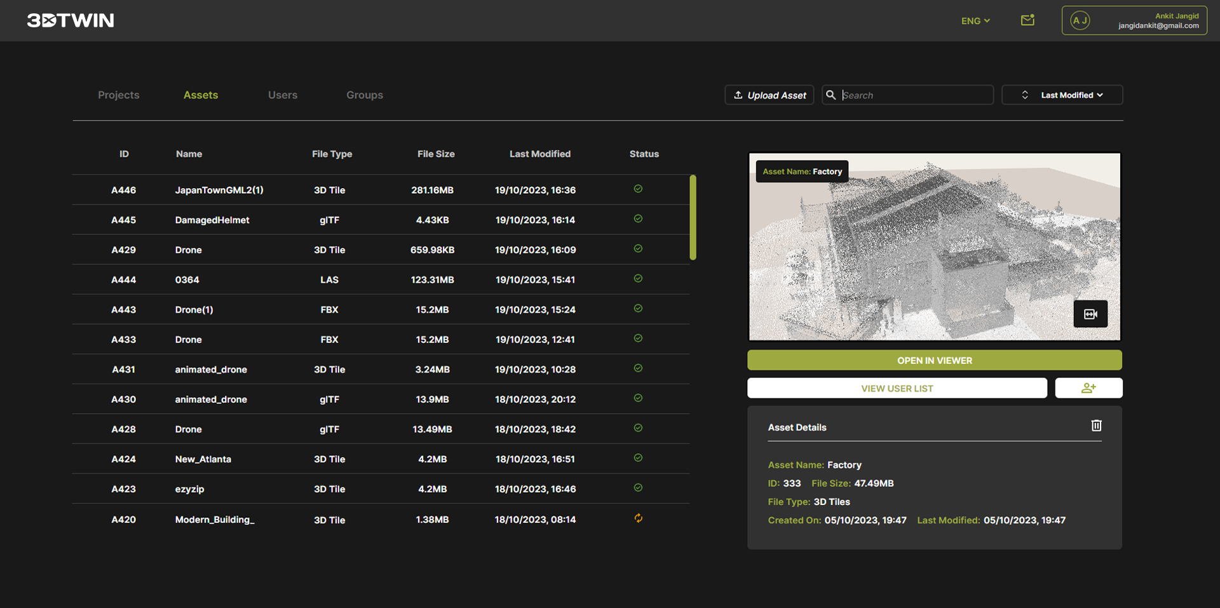Image resolution: width=1220 pixels, height=608 pixels.
Task: Click status check icon for A428 Drone
Action: (x=638, y=428)
